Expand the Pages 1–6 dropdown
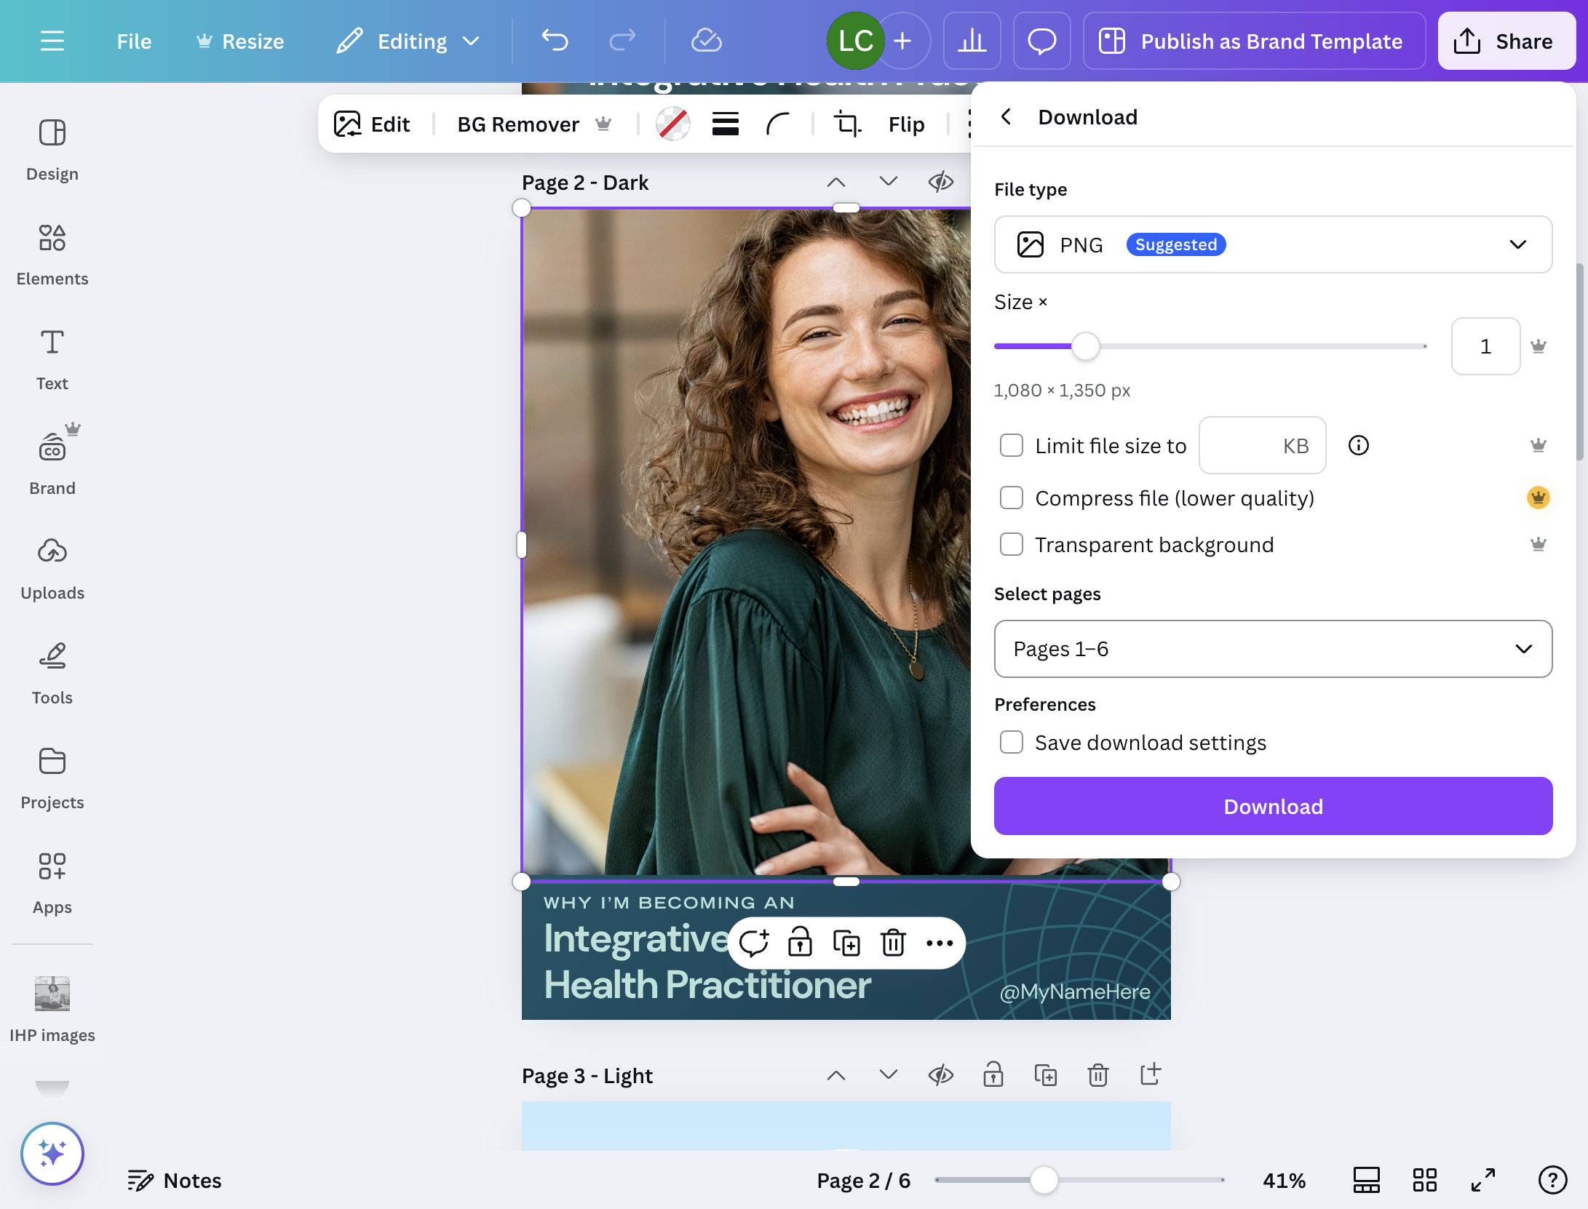The width and height of the screenshot is (1588, 1209). tap(1273, 649)
